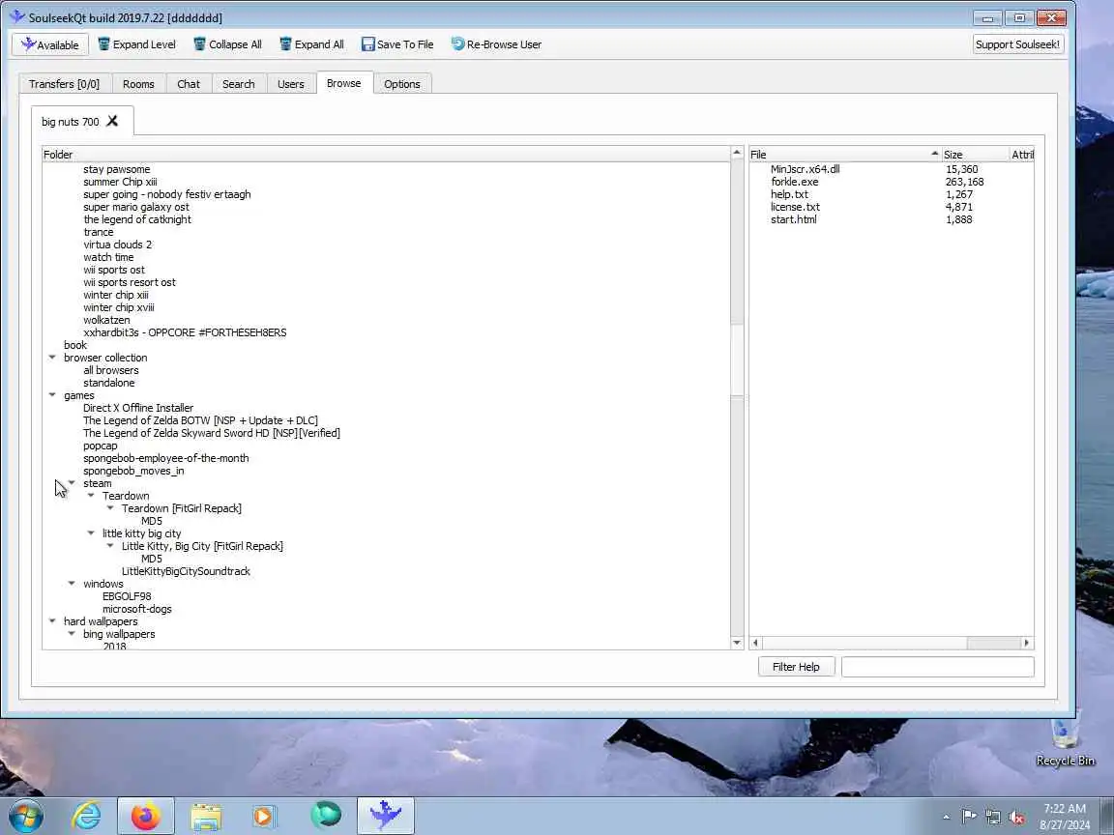The width and height of the screenshot is (1114, 835).
Task: Collapse the bing wallpapers folder arrow
Action: pos(72,633)
